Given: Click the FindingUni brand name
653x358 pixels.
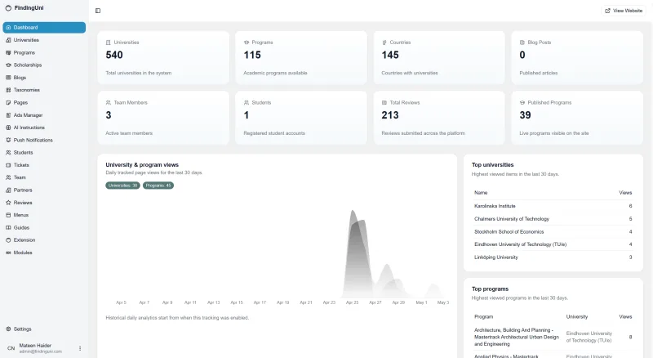Looking at the screenshot, I should coord(29,8).
